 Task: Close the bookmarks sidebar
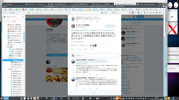tap(23, 17)
